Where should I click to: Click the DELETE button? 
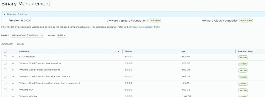pyautogui.click(x=20, y=44)
